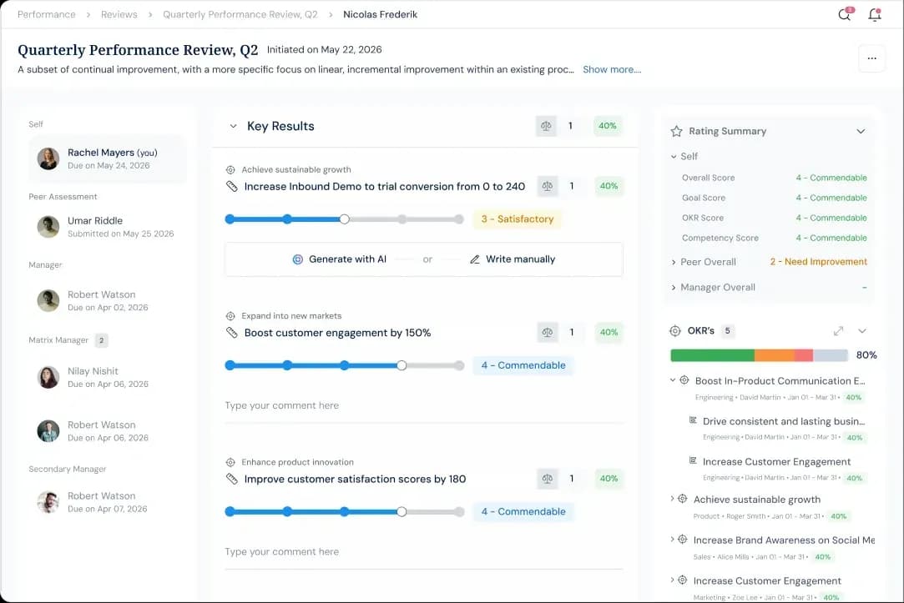Click the star icon in Rating Summary

pos(676,131)
